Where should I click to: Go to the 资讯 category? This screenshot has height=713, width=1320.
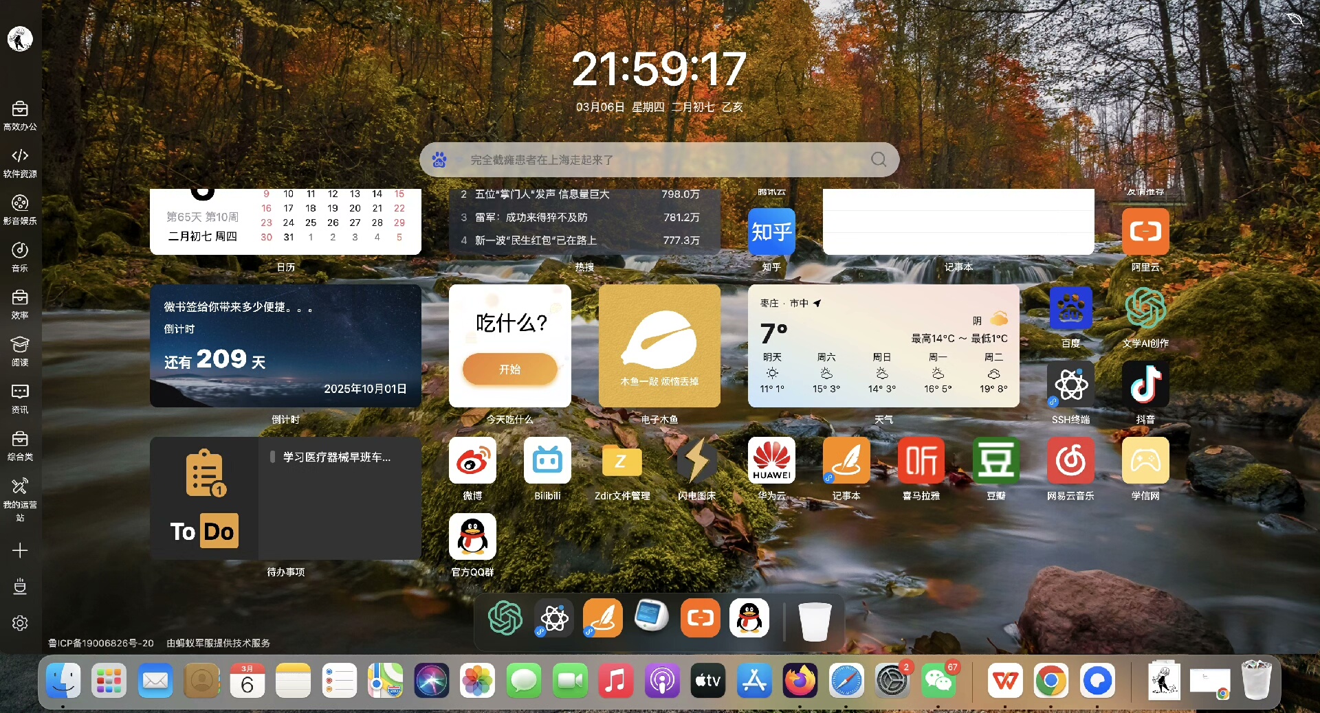pos(20,398)
